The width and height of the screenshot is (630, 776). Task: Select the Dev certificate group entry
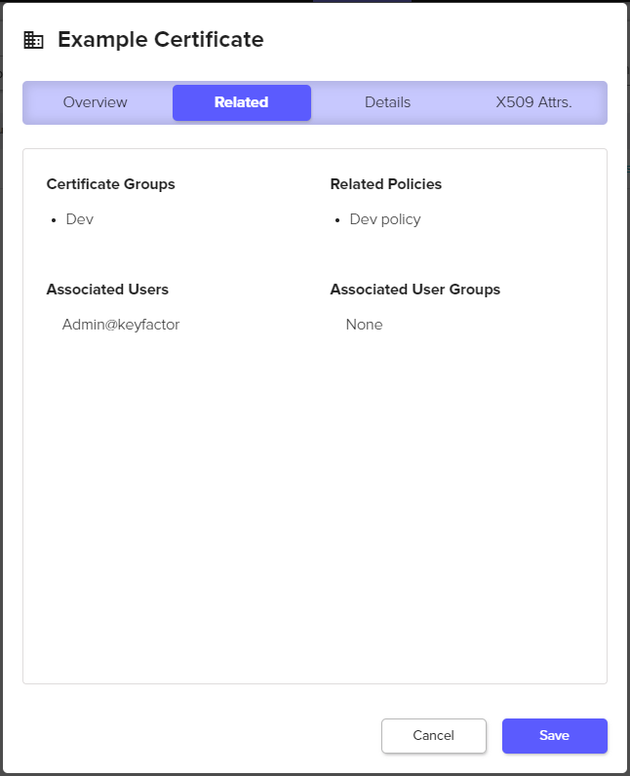click(79, 219)
